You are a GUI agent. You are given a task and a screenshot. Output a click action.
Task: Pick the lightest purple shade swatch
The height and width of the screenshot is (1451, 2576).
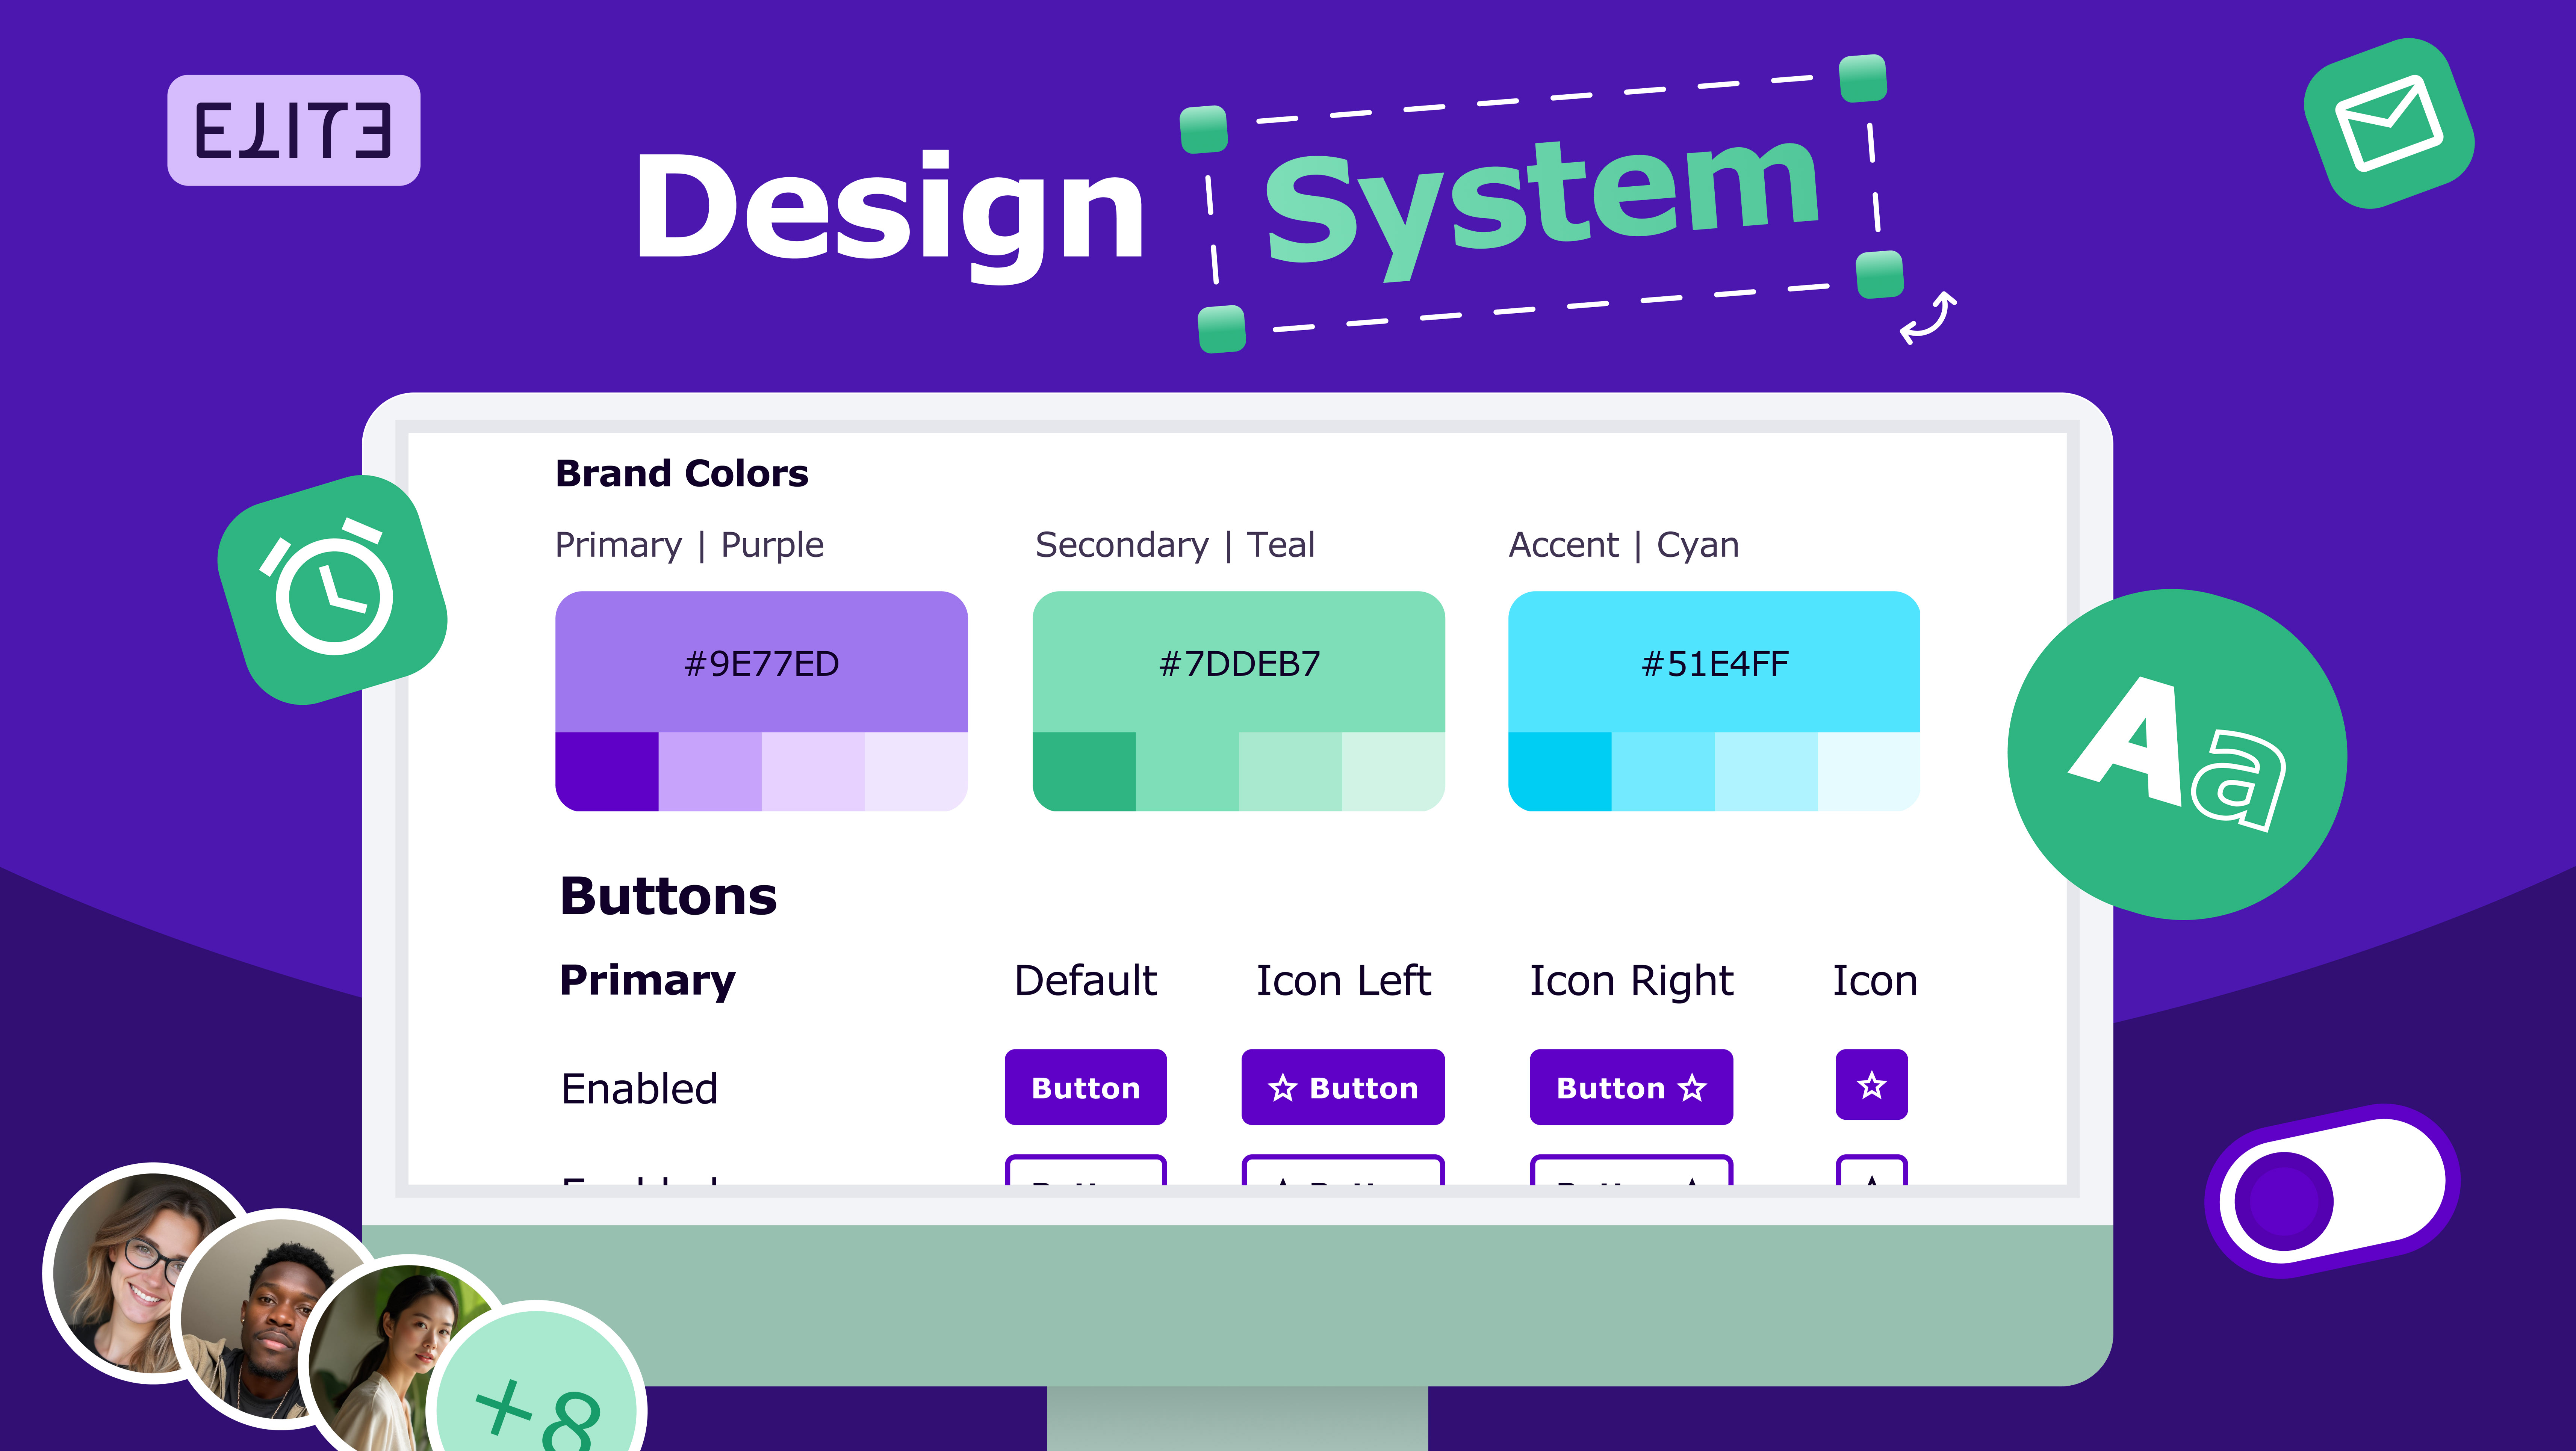(916, 772)
